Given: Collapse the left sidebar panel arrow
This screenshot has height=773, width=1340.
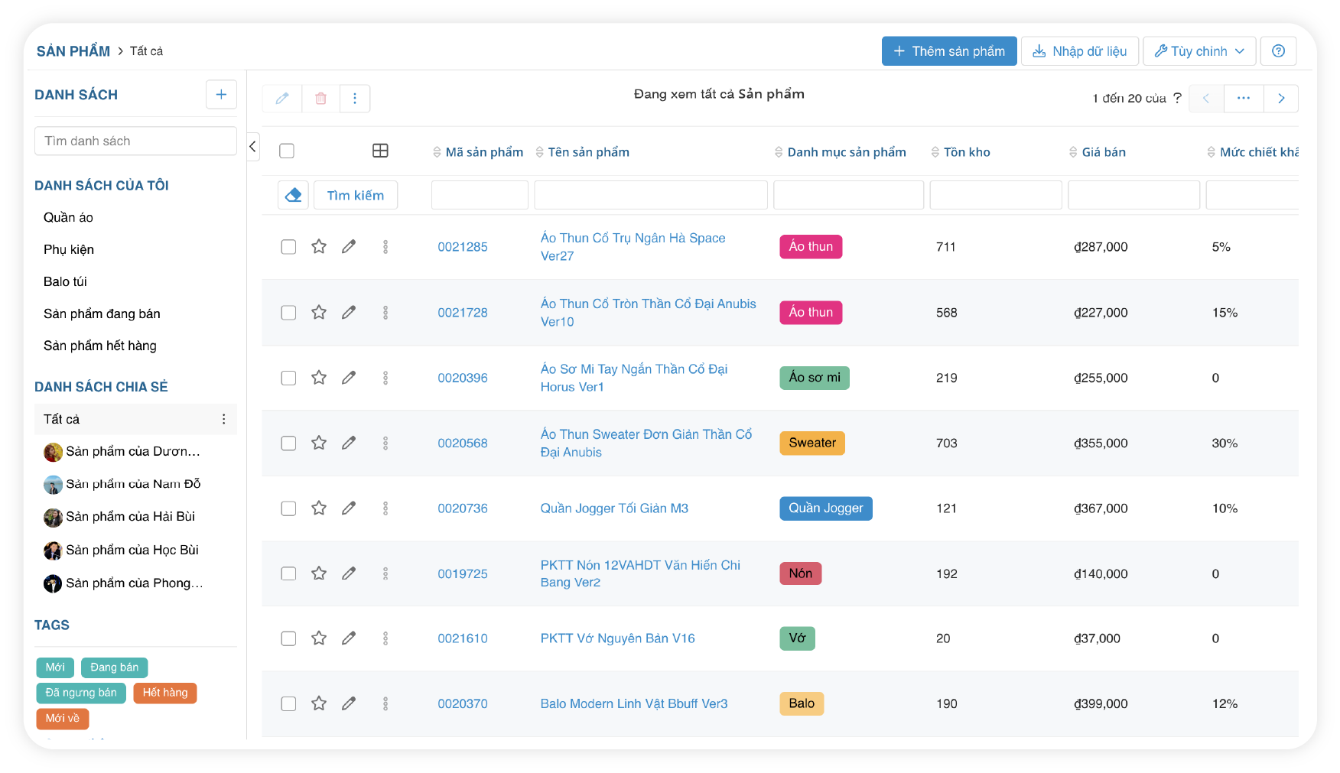Looking at the screenshot, I should 252,146.
